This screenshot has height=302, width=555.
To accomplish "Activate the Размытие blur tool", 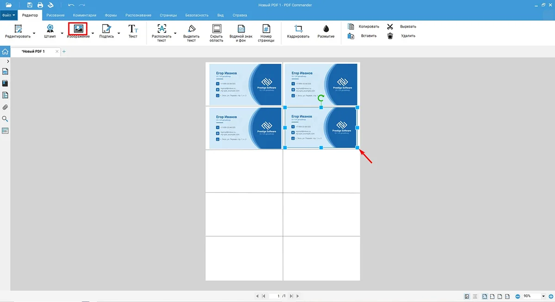I will pos(326,29).
